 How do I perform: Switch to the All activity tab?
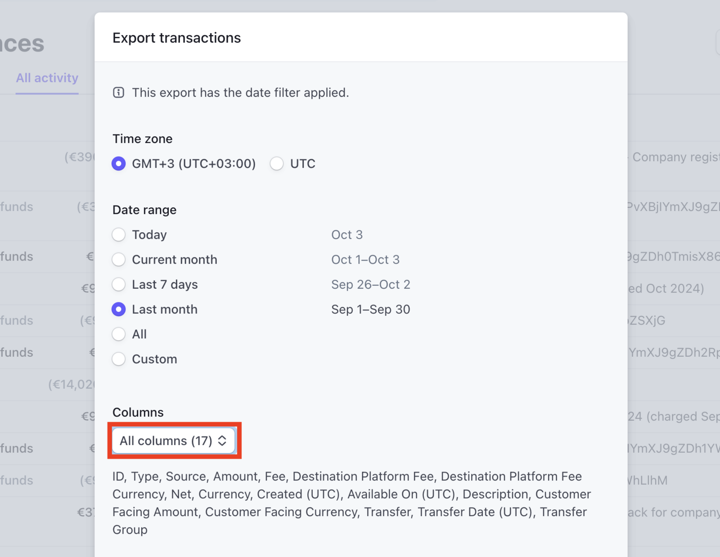point(47,77)
